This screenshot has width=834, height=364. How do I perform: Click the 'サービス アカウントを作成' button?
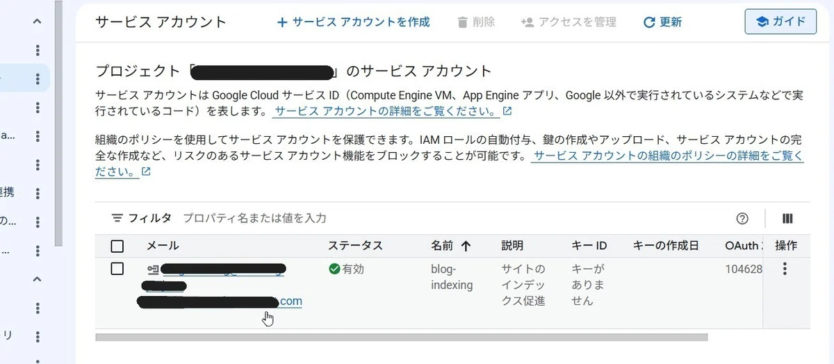coord(353,22)
